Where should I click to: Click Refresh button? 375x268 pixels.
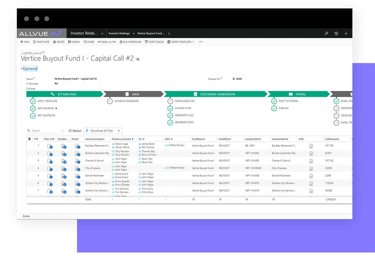click(75, 131)
